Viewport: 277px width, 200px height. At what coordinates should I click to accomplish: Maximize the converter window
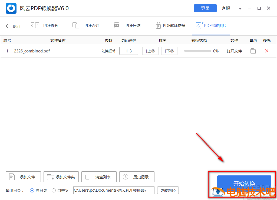pyautogui.click(x=259, y=8)
